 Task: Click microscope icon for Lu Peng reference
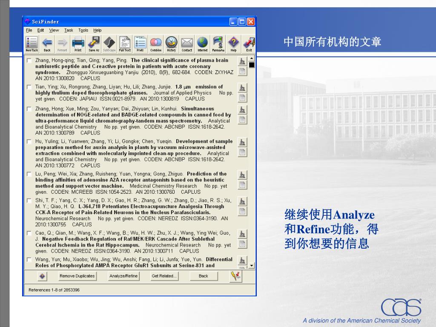click(242, 175)
